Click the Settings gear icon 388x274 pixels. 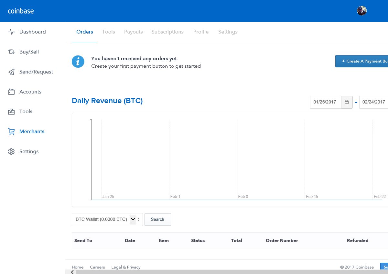point(11,152)
